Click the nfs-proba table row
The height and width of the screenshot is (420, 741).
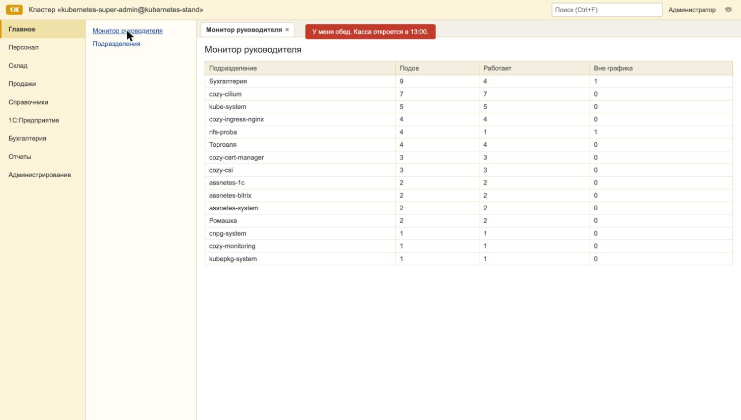[469, 132]
